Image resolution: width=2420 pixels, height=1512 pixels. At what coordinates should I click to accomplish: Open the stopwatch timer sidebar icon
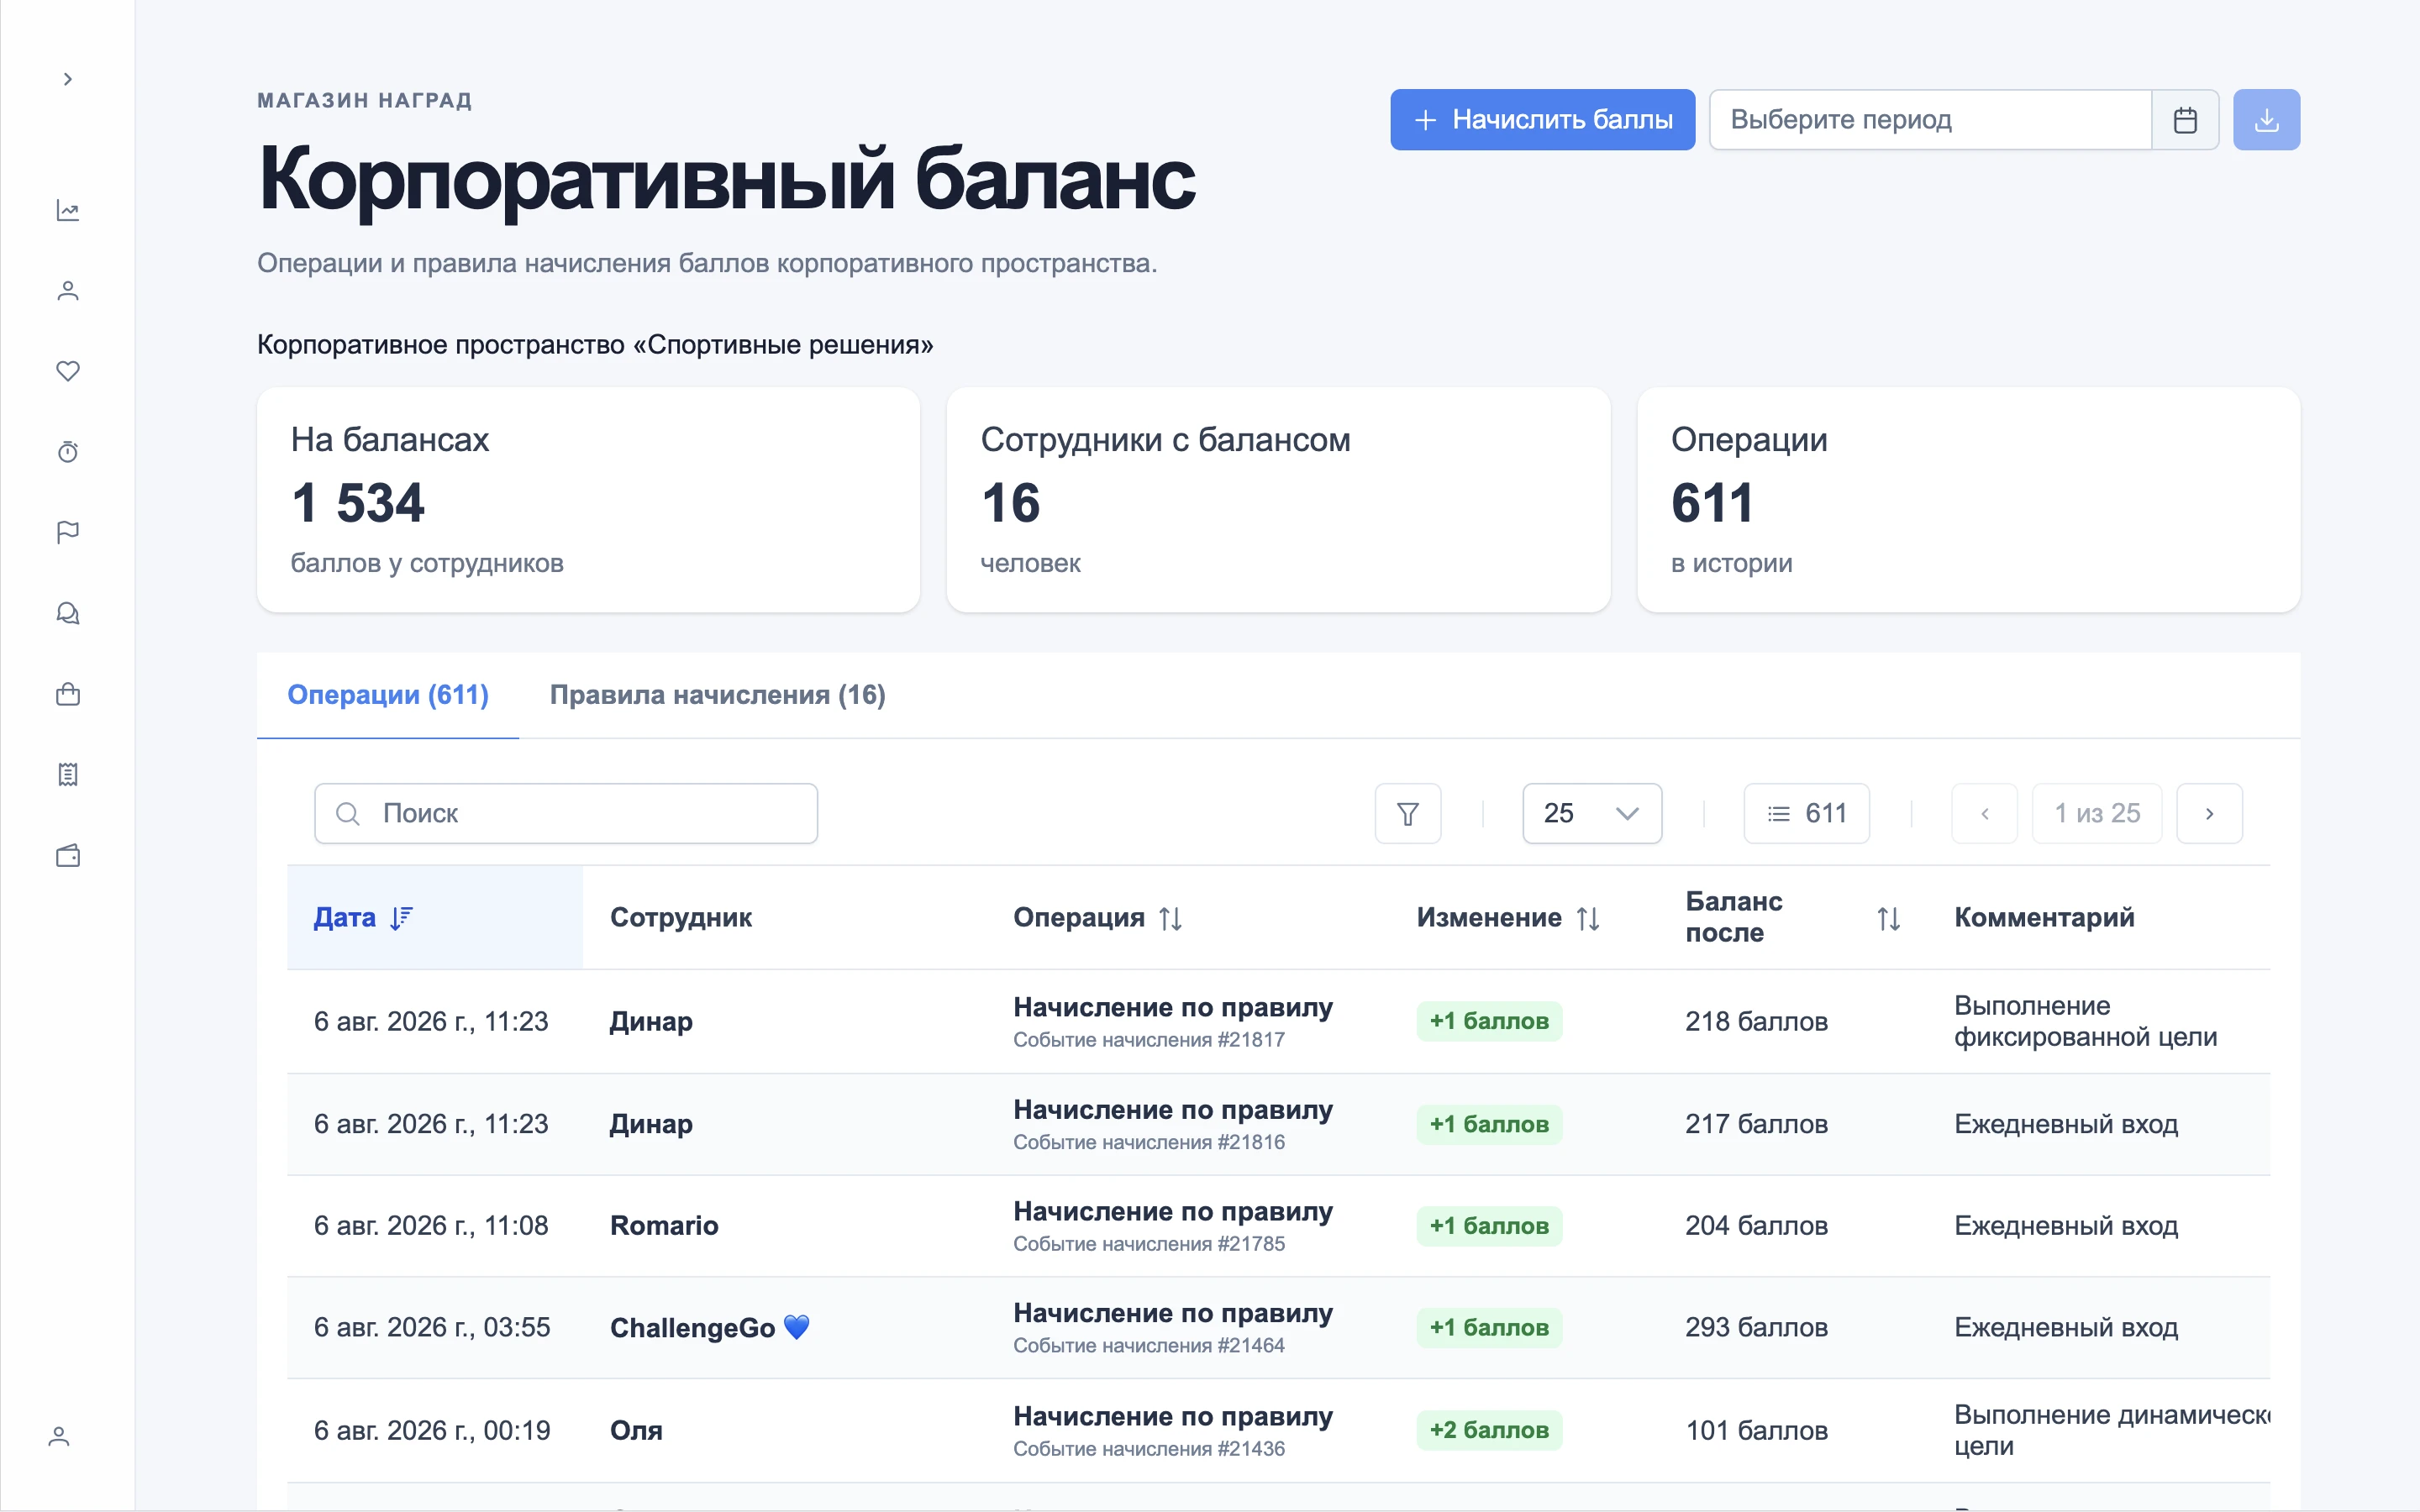point(67,452)
